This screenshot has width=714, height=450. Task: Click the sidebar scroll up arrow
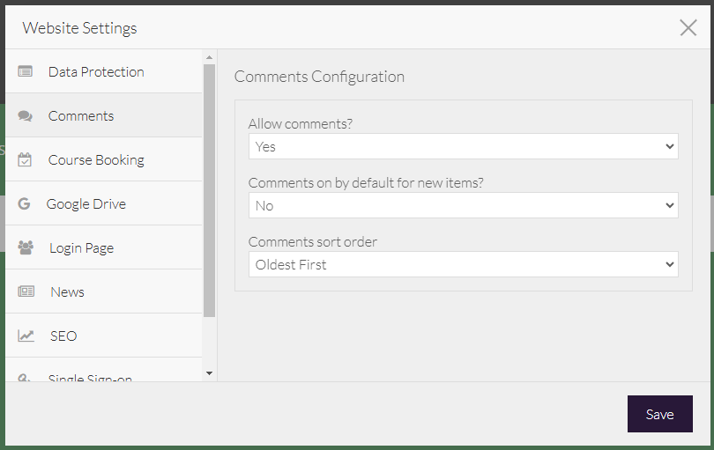tap(209, 57)
